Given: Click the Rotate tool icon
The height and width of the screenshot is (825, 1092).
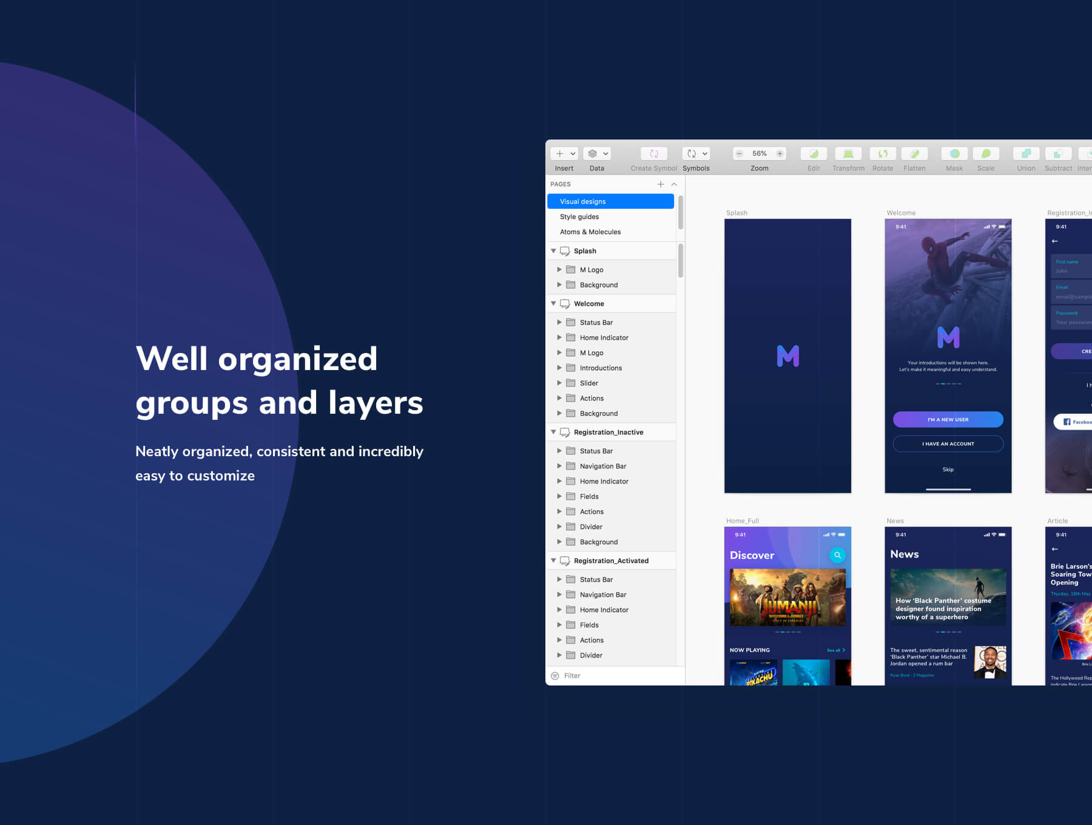Looking at the screenshot, I should 883,154.
